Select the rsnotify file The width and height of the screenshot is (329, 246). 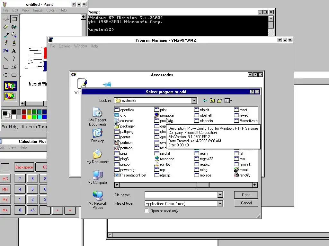242,175
